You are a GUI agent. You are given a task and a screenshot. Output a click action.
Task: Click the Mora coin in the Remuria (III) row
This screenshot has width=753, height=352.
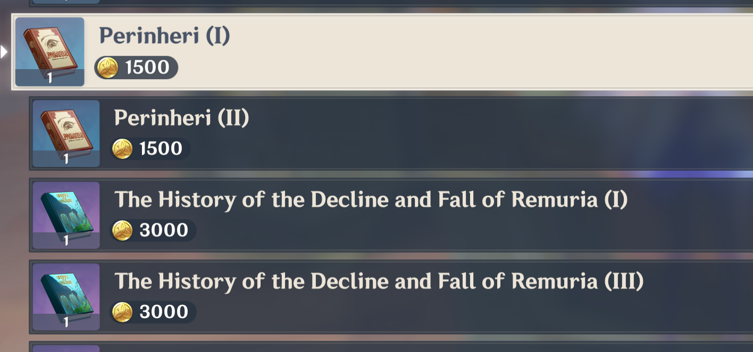pos(122,312)
